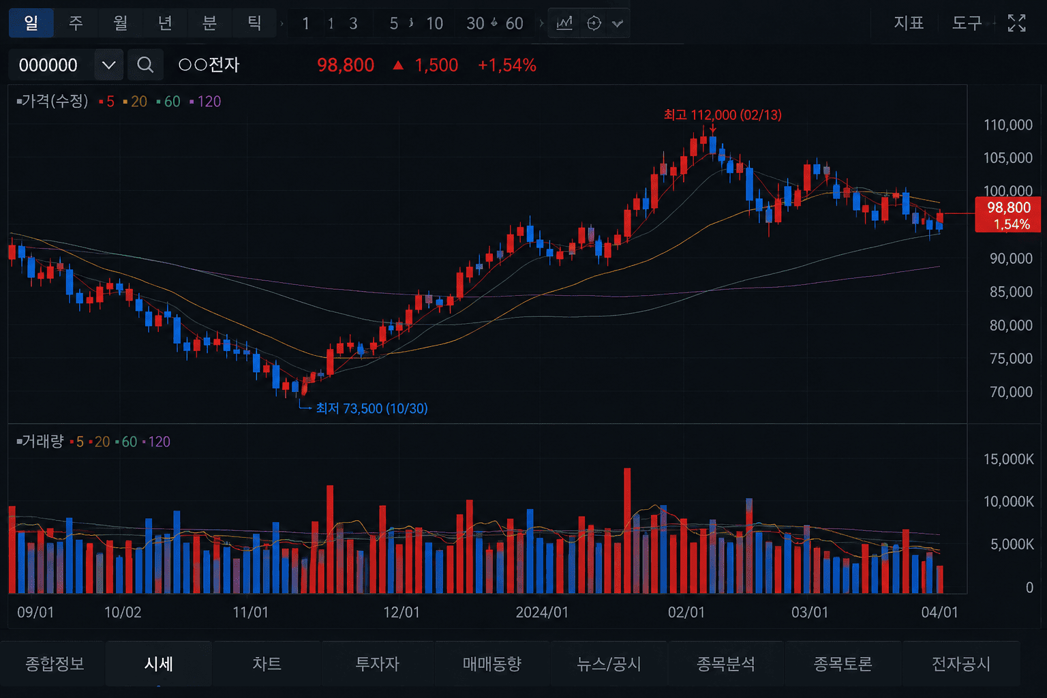The height and width of the screenshot is (698, 1047).
Task: Set the interval to 60
Action: coord(515,24)
